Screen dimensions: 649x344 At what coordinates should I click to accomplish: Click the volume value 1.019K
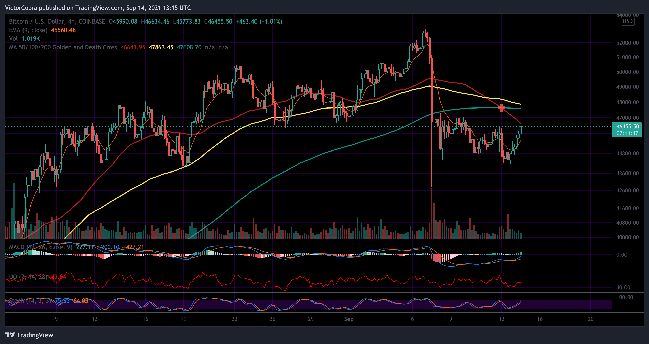tap(31, 39)
